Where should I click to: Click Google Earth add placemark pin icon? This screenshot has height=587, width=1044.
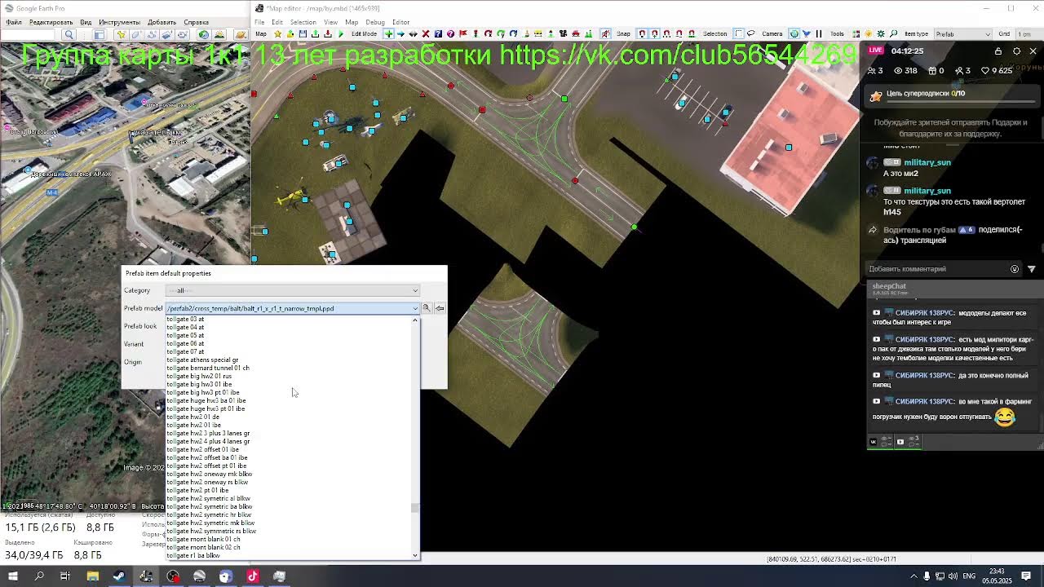coord(122,34)
